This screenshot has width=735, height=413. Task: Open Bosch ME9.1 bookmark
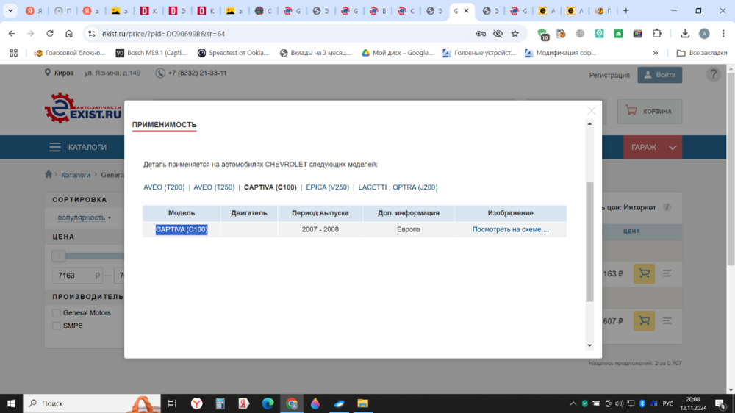point(151,53)
